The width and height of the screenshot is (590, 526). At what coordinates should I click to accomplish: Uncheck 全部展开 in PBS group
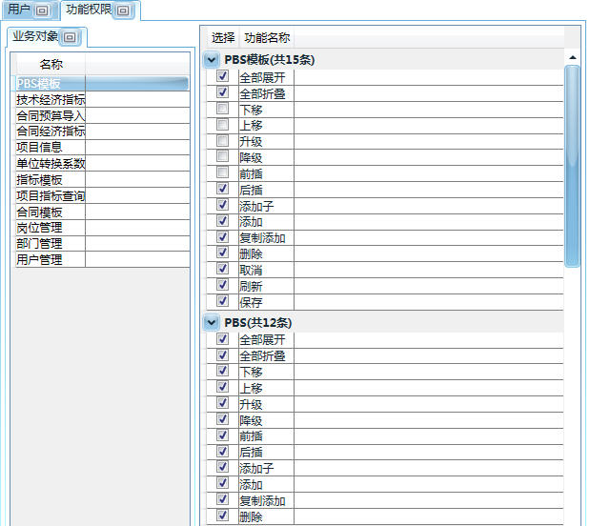(x=222, y=338)
